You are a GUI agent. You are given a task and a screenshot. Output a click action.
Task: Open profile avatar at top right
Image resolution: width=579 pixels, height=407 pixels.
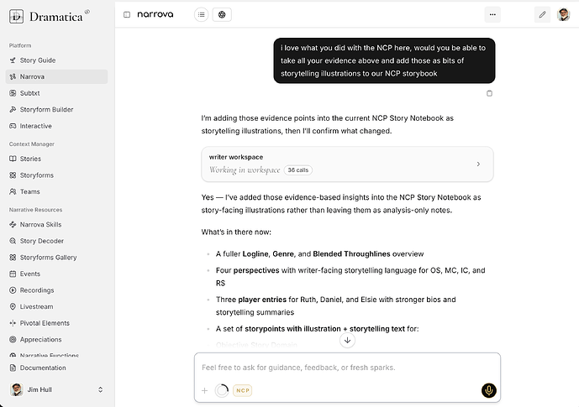[564, 14]
